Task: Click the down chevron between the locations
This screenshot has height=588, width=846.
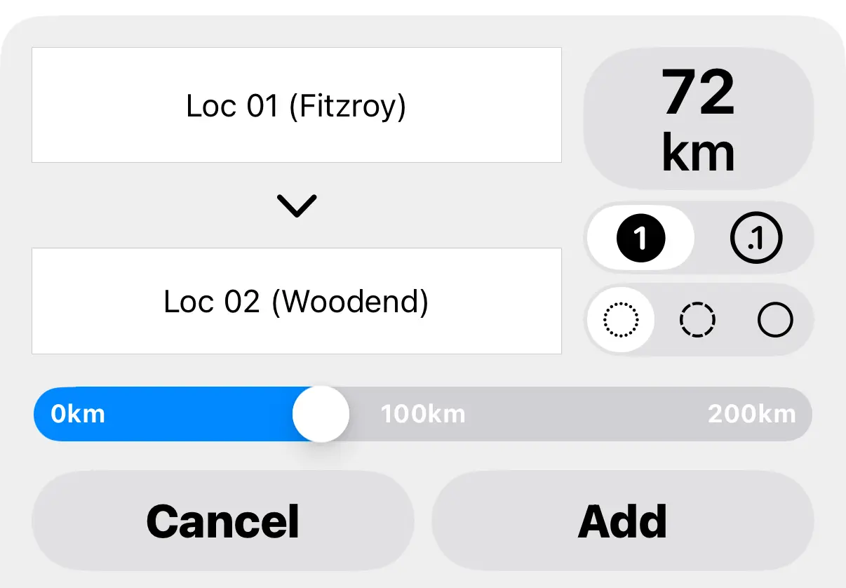Action: point(297,205)
